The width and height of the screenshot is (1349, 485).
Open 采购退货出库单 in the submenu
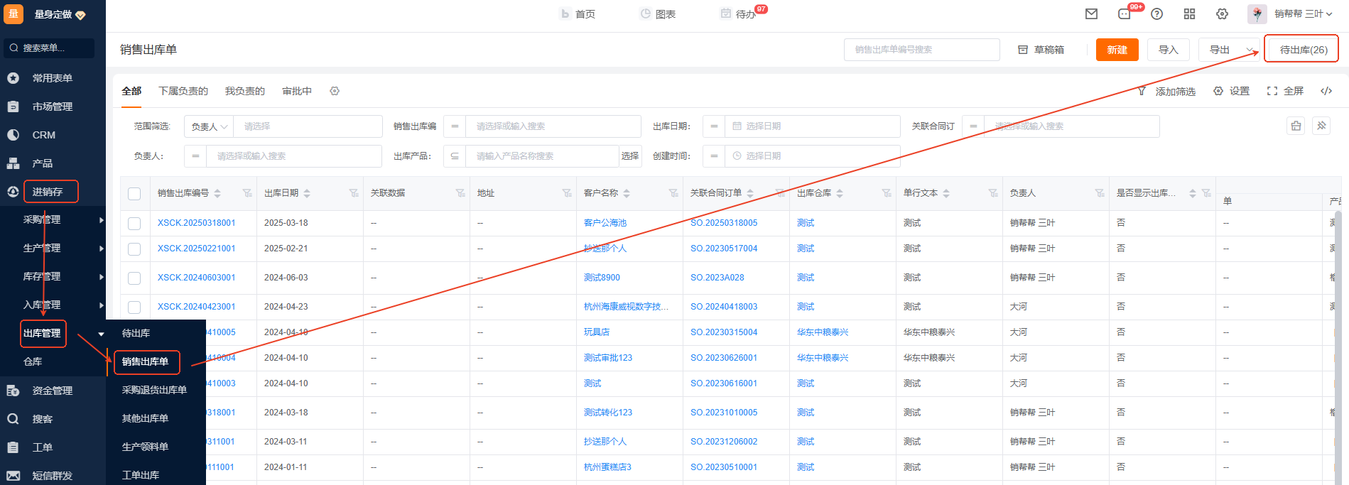pyautogui.click(x=154, y=390)
